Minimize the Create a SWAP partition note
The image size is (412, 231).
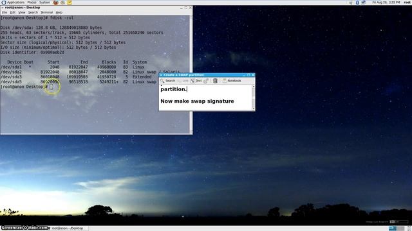pos(244,75)
